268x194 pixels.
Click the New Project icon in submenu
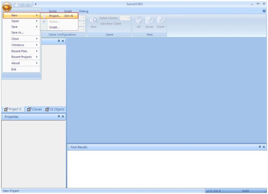[x=44, y=16]
